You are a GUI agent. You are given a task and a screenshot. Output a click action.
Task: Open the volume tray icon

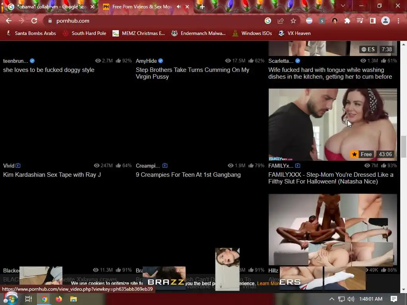[x=351, y=299]
